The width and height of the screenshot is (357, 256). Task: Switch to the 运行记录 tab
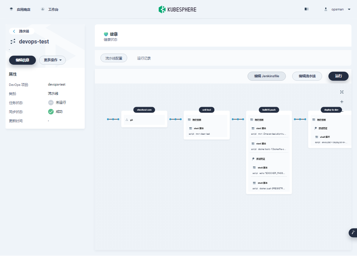point(144,58)
